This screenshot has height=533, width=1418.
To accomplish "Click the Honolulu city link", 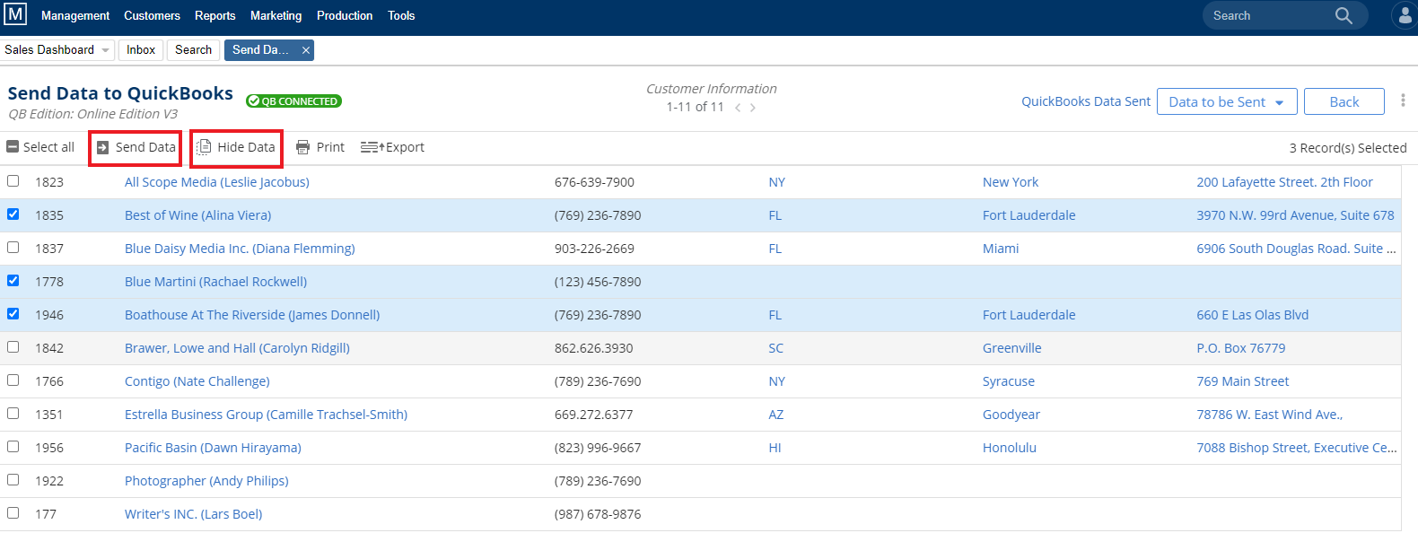I will (1010, 448).
